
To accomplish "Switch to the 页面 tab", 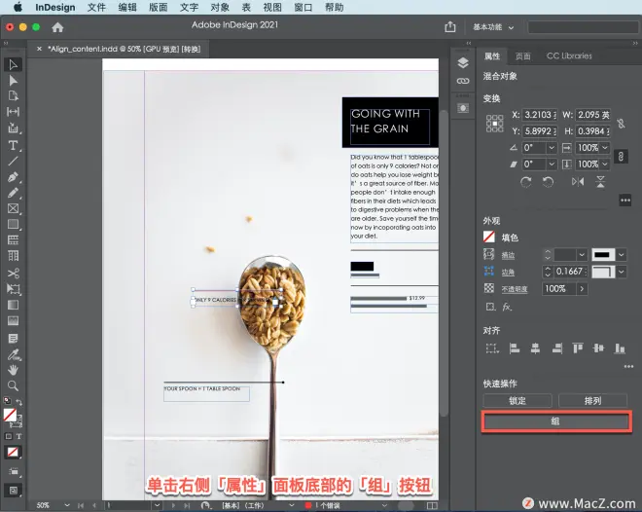I will pyautogui.click(x=523, y=56).
